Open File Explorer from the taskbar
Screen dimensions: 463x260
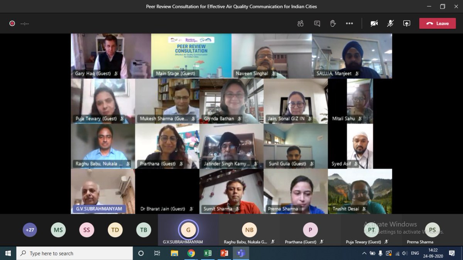(174, 253)
